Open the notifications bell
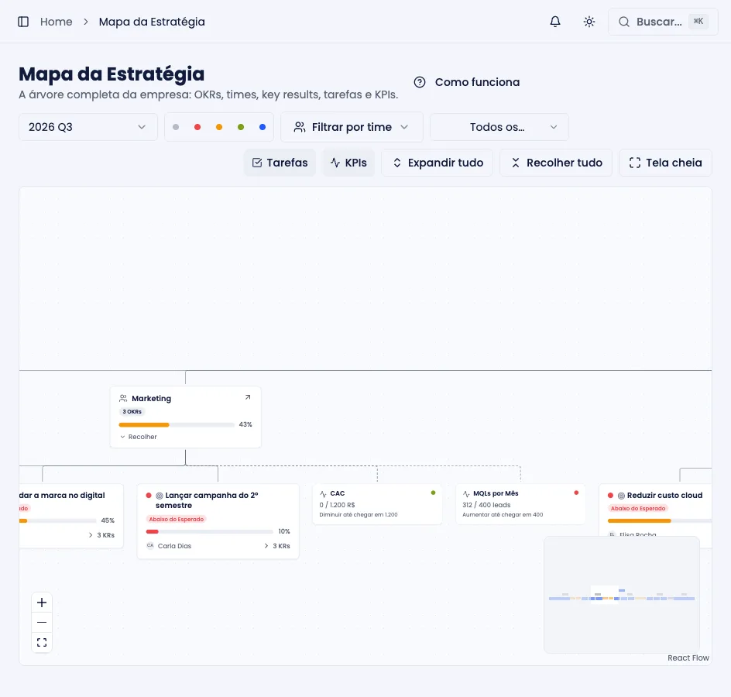Viewport: 731px width, 697px height. pyautogui.click(x=554, y=22)
